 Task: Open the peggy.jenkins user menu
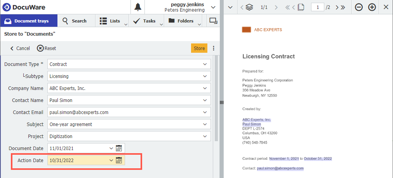tap(213, 7)
